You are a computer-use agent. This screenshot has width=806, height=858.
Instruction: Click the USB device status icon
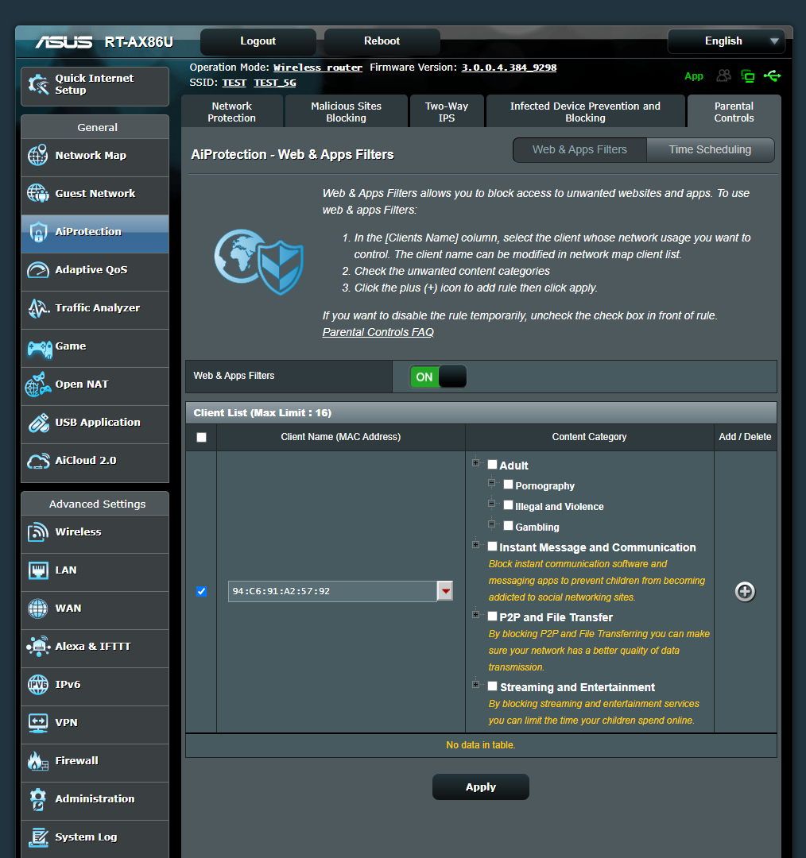click(772, 75)
